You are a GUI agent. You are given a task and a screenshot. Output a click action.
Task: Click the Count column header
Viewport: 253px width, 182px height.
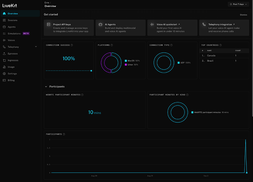[x=238, y=51]
